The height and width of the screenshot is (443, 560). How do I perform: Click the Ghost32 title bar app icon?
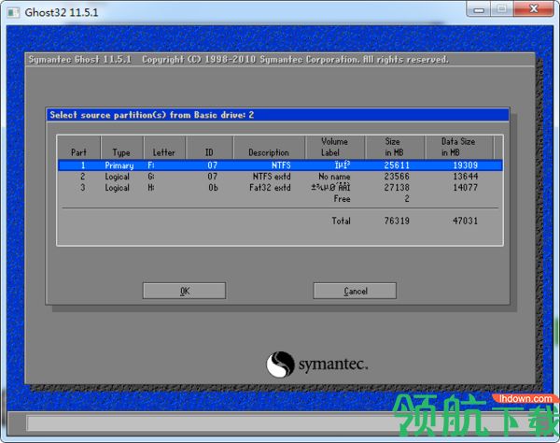(13, 13)
